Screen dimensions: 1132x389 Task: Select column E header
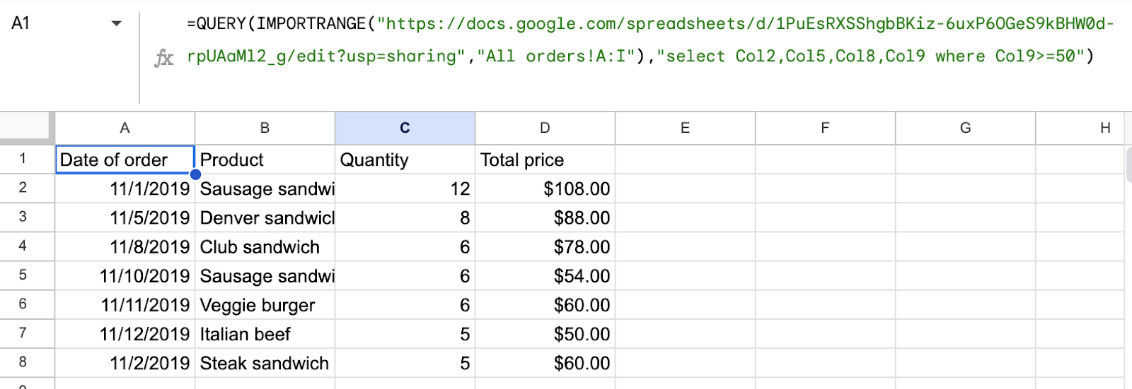(x=685, y=128)
